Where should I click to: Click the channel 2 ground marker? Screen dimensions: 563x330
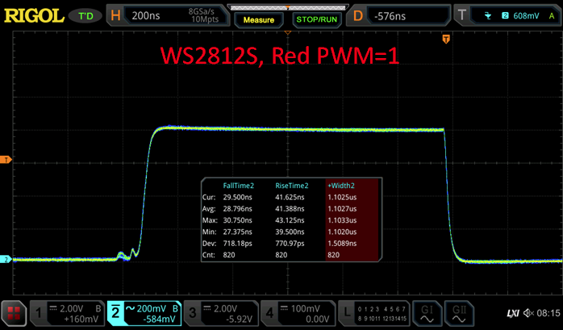tap(6, 259)
